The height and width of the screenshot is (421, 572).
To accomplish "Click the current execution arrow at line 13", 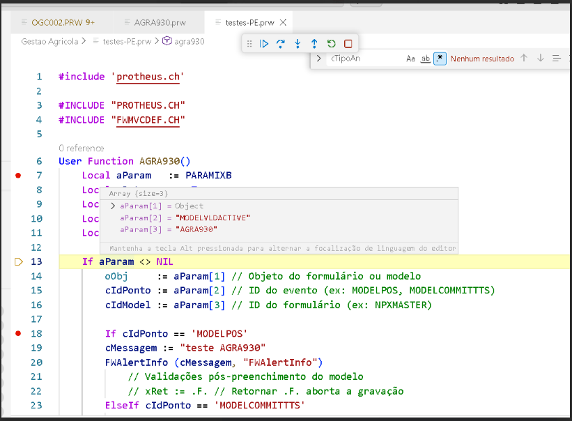I will click(x=19, y=261).
